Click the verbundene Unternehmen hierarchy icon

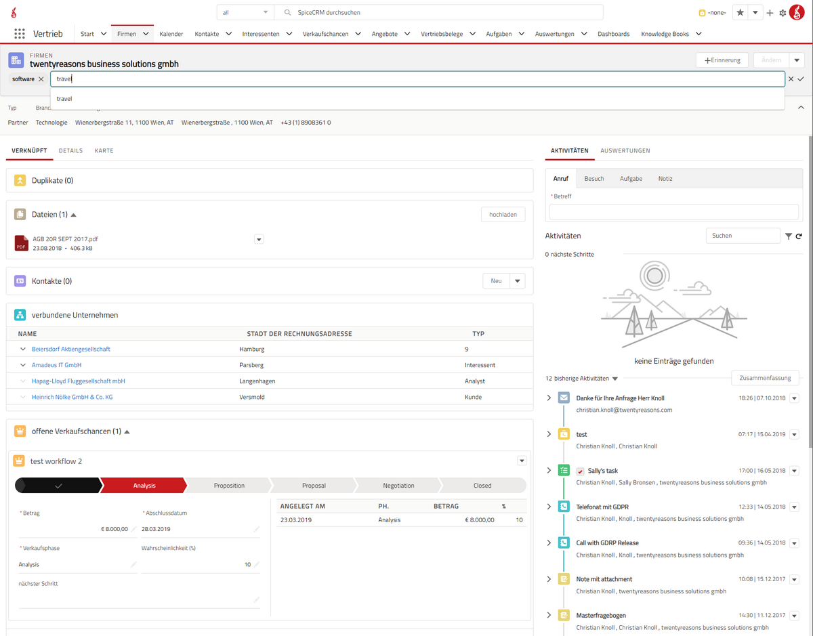click(x=20, y=315)
